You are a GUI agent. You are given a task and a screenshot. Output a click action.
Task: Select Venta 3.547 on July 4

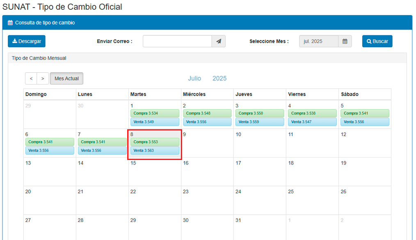pyautogui.click(x=312, y=122)
